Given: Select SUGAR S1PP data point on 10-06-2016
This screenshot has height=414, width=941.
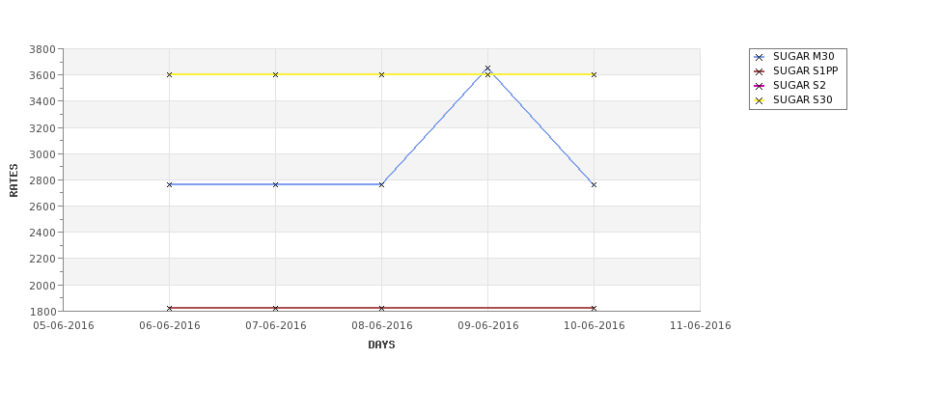Looking at the screenshot, I should coord(595,309).
